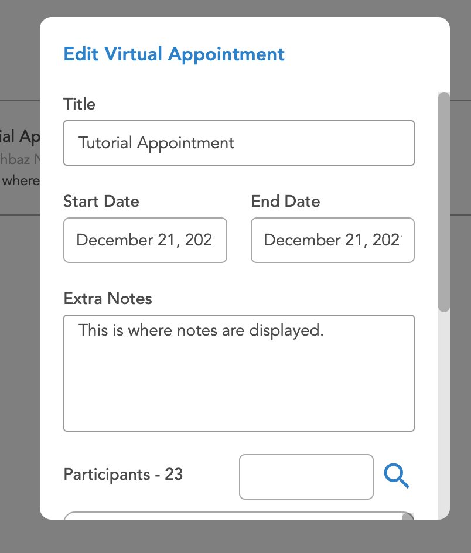Click the Participants - 23 label
Screen dimensions: 471x553
pyautogui.click(x=123, y=474)
